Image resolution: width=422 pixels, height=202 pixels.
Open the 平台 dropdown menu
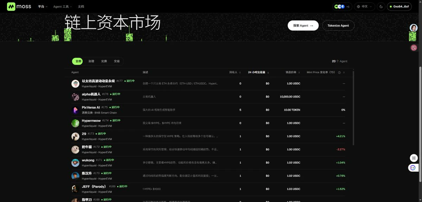click(x=43, y=7)
